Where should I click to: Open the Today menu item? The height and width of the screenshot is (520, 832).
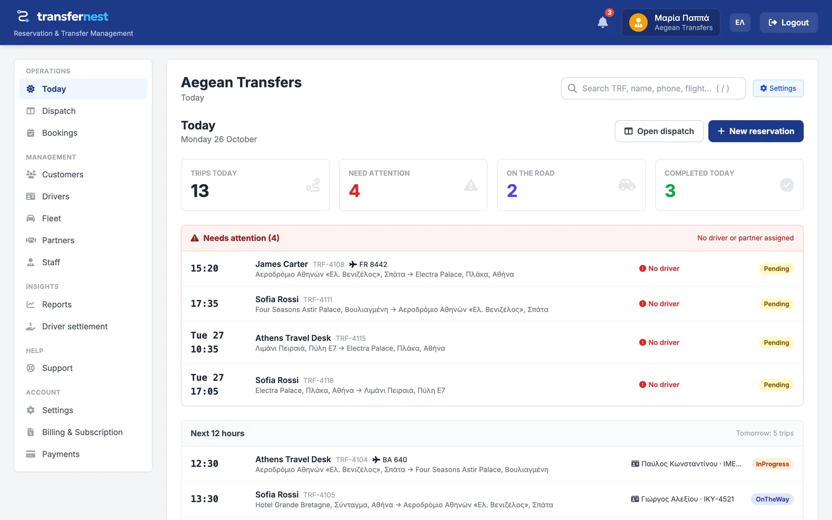click(83, 89)
